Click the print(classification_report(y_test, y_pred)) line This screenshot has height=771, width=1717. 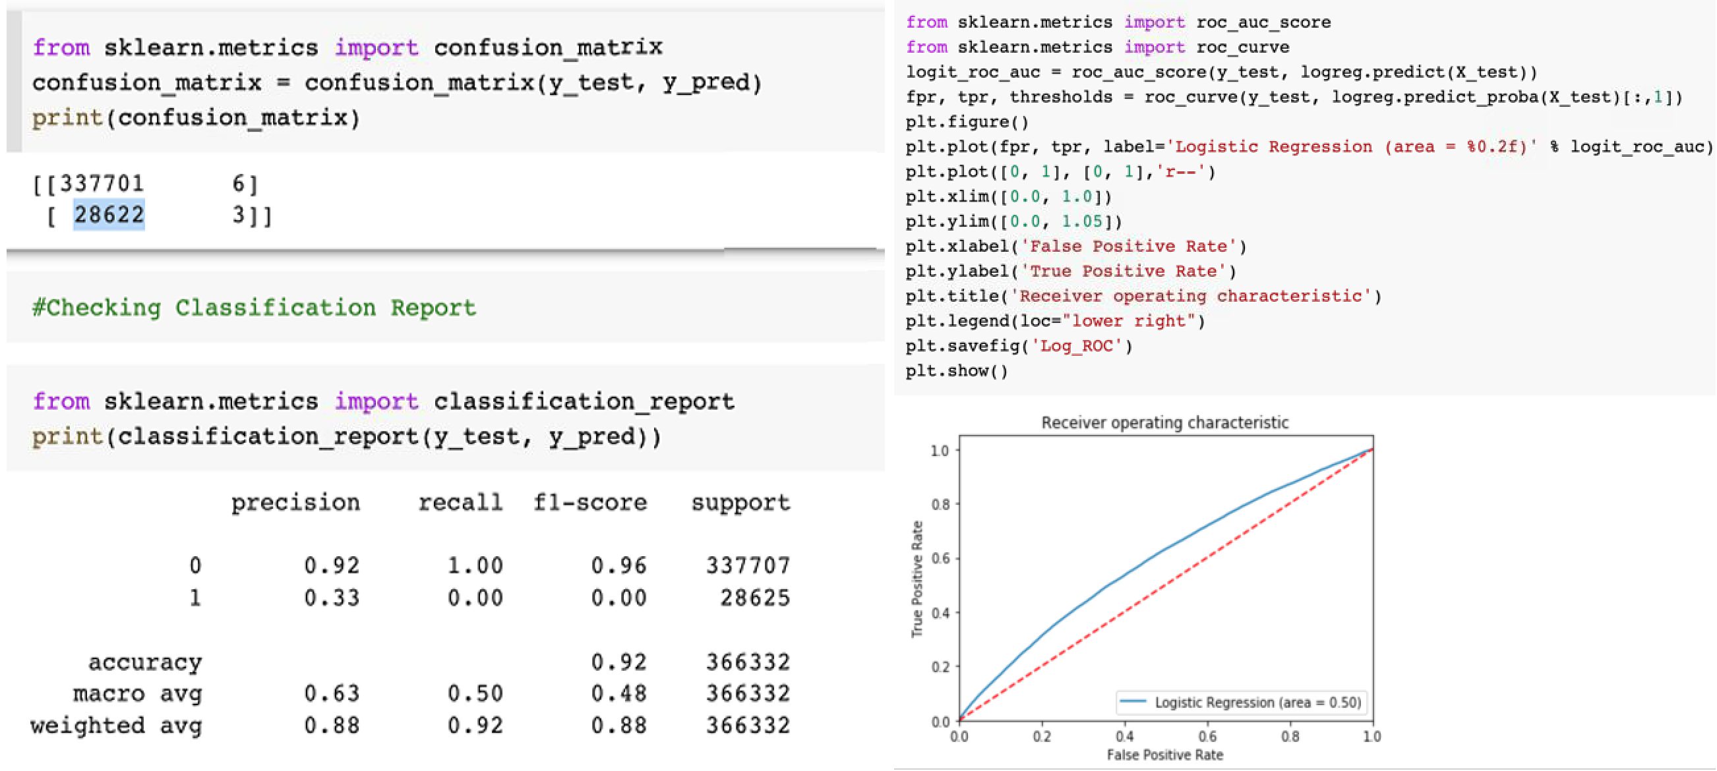(x=347, y=437)
